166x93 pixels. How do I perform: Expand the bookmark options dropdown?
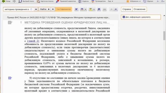click(94, 9)
